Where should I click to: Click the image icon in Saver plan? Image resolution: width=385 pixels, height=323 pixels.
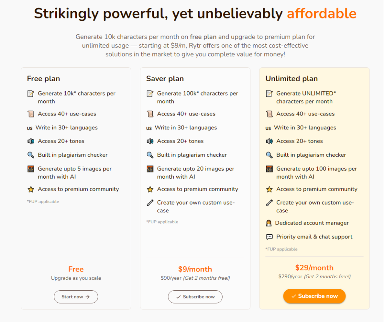[x=150, y=169]
